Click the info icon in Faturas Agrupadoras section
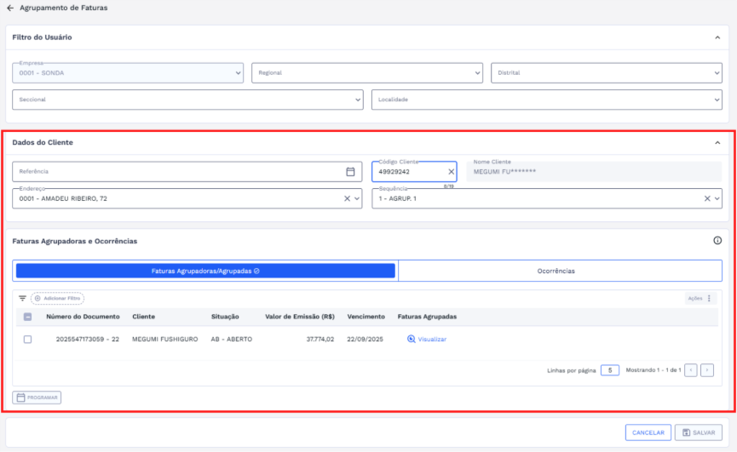This screenshot has height=452, width=737. click(x=717, y=241)
